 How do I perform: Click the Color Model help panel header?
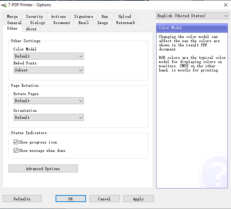click(x=192, y=28)
